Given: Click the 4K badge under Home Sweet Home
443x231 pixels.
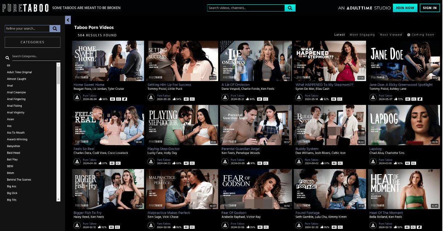Looking at the screenshot, I should 112,99.
